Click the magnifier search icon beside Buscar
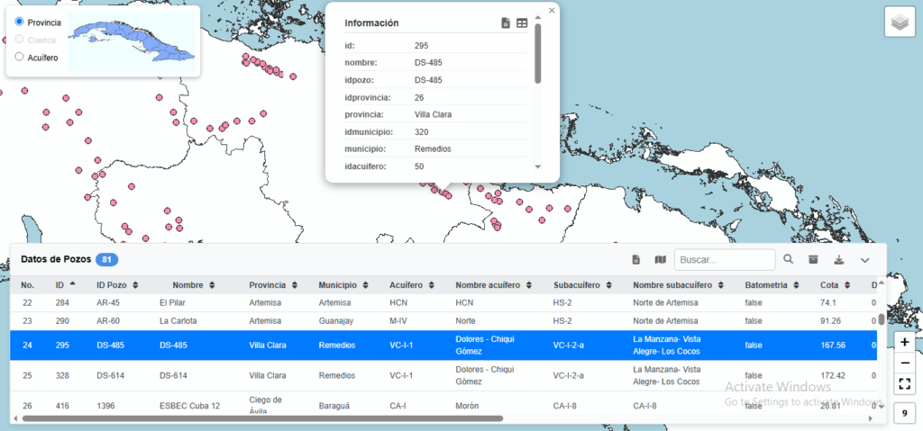Screen dimensions: 923x431 pyautogui.click(x=788, y=259)
